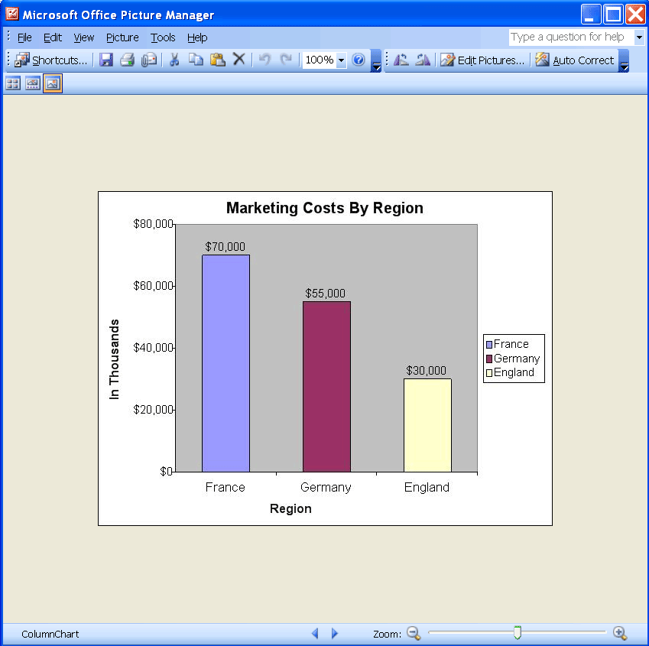Screen dimensions: 649x646
Task: Click the Edit Pictures button
Action: [x=482, y=60]
